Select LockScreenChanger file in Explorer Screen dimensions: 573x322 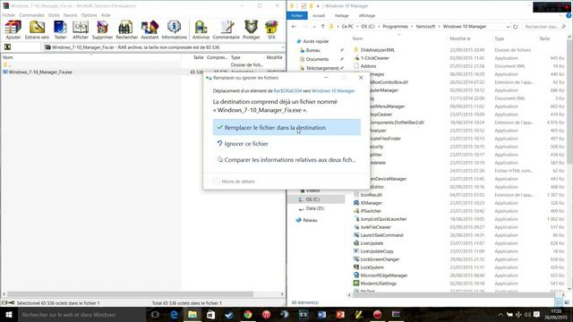click(x=380, y=259)
